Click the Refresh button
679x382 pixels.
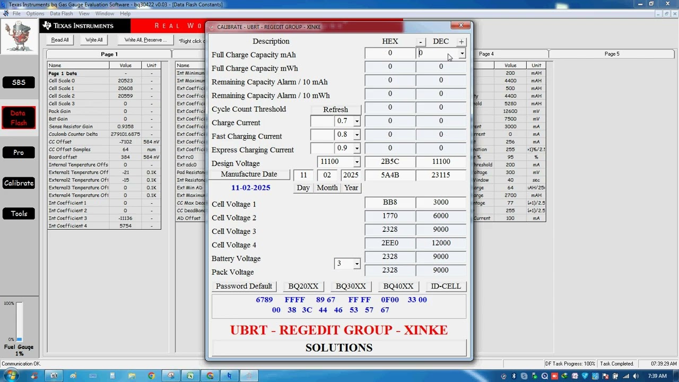point(336,109)
